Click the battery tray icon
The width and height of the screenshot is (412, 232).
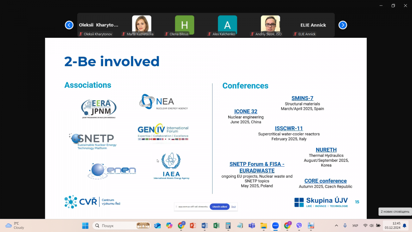[378, 226]
